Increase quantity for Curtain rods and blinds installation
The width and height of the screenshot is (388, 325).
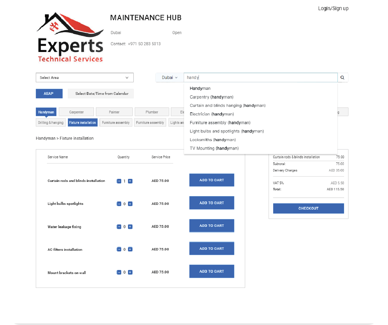130,181
